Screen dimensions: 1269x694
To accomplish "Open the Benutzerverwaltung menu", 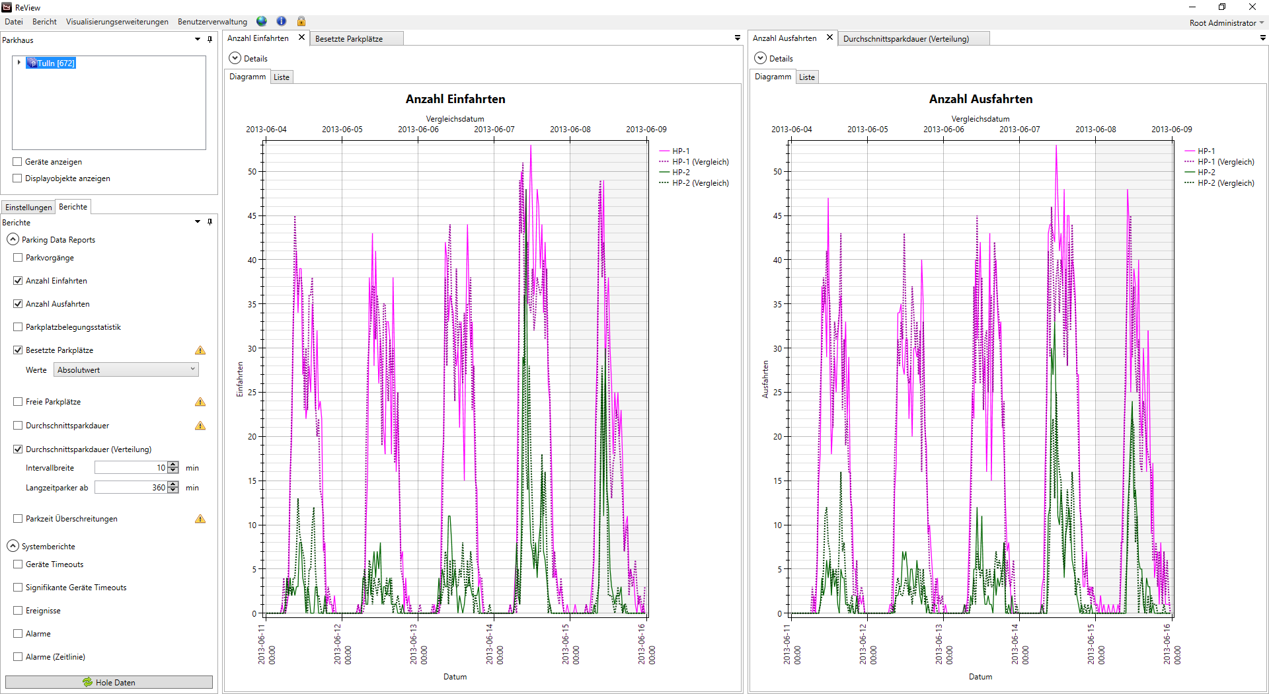I will (212, 22).
